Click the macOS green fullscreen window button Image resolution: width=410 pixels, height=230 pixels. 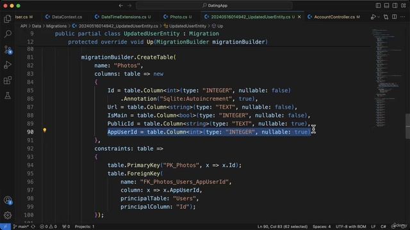point(19,6)
